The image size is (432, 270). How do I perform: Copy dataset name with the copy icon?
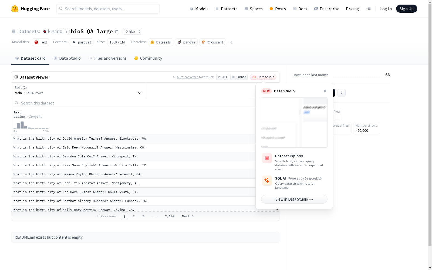pyautogui.click(x=116, y=31)
